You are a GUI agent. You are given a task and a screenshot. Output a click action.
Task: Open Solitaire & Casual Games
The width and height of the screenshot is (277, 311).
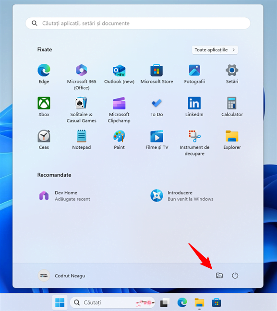(x=82, y=110)
